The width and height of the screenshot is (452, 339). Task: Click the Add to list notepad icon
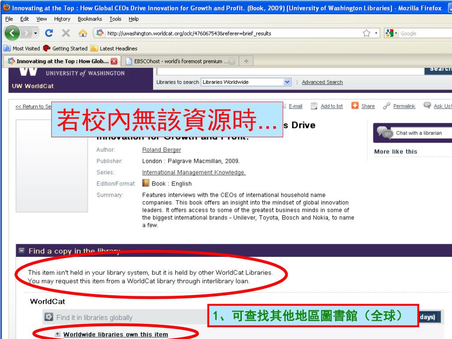pos(314,106)
